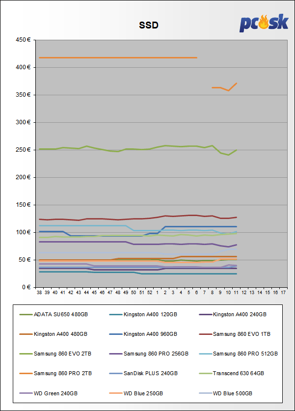
Task: Click the 0 € axis label
Action: [26, 287]
